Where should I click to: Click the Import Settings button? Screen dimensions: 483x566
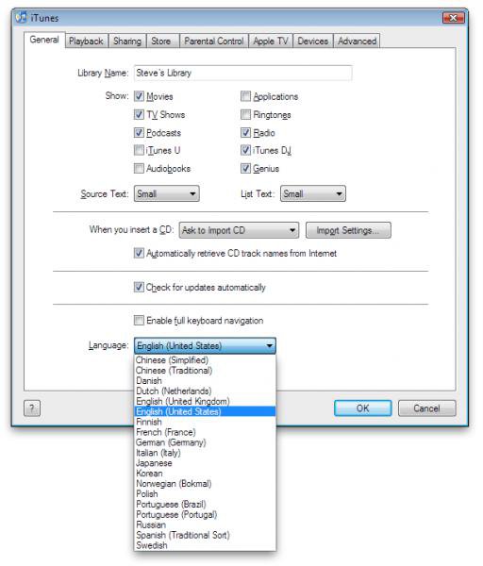click(348, 230)
